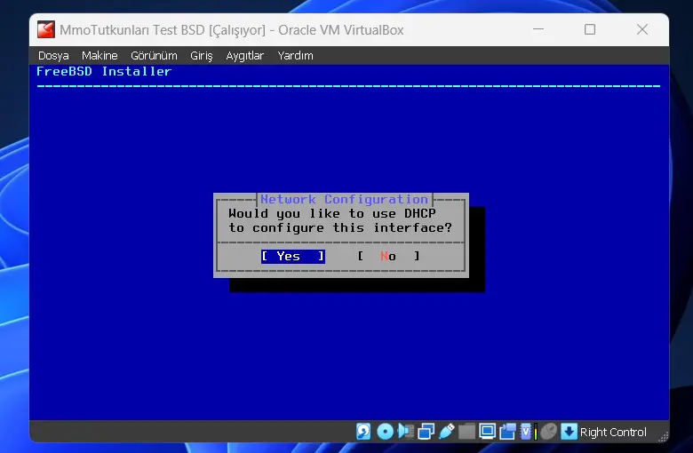Click the FreeBSD Installer heading text
Screen dimensions: 693x453
tap(104, 72)
